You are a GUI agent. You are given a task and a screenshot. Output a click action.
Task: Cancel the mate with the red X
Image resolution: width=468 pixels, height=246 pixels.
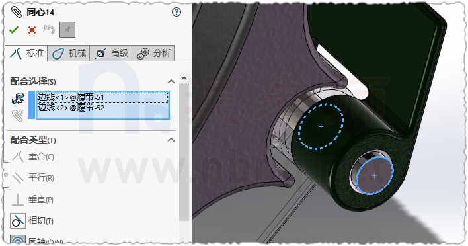(32, 30)
